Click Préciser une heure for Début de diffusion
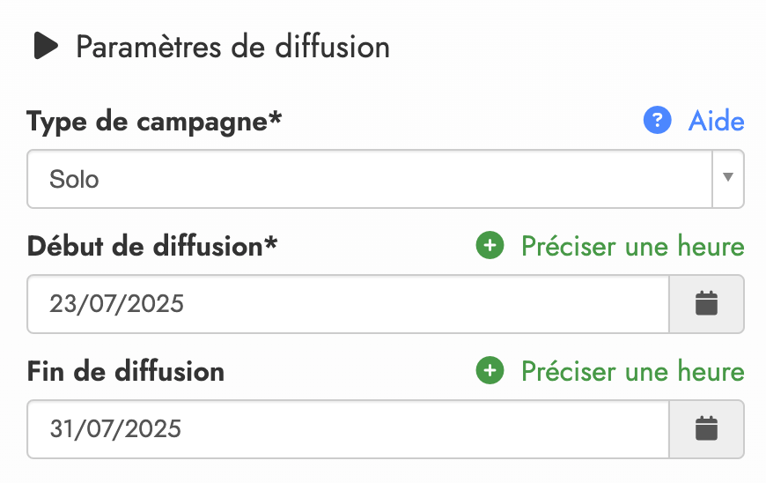 [632, 246]
